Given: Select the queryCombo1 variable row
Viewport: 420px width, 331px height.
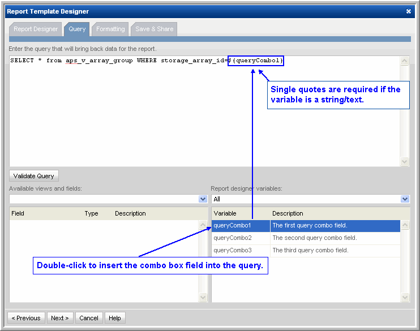Looking at the screenshot, I should coord(306,225).
